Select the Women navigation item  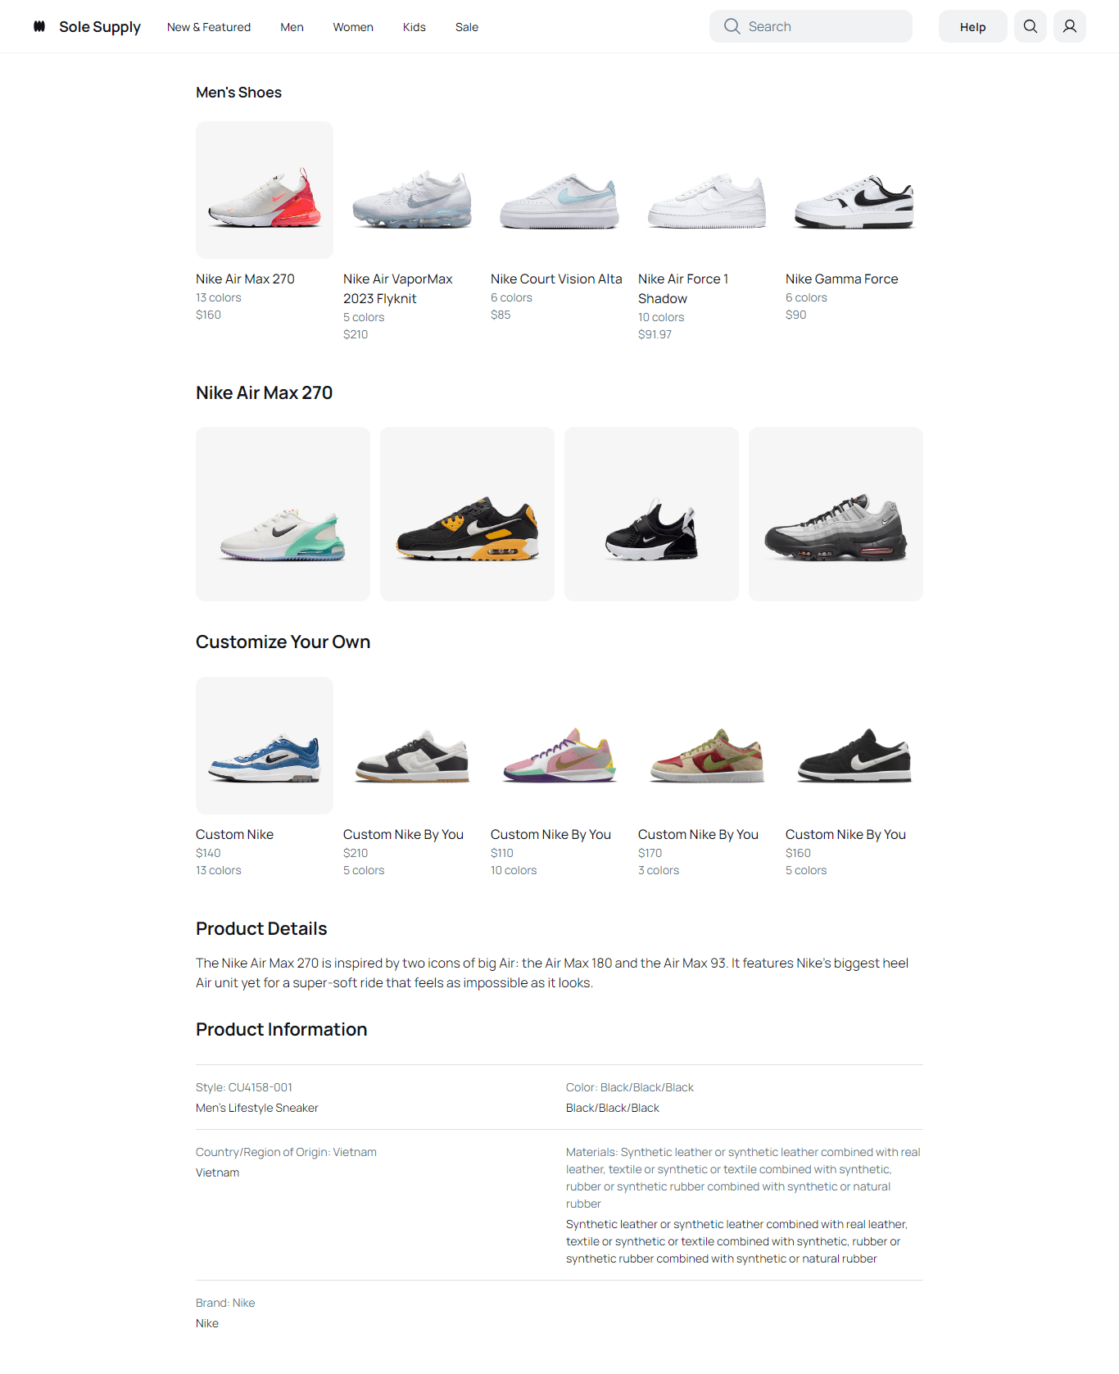coord(353,27)
